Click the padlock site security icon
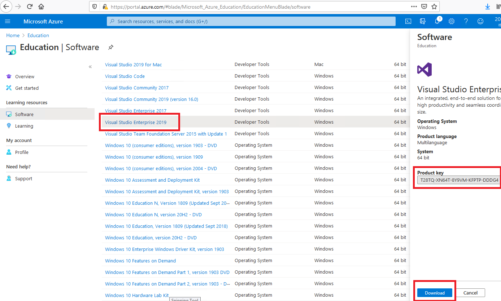 pos(105,6)
